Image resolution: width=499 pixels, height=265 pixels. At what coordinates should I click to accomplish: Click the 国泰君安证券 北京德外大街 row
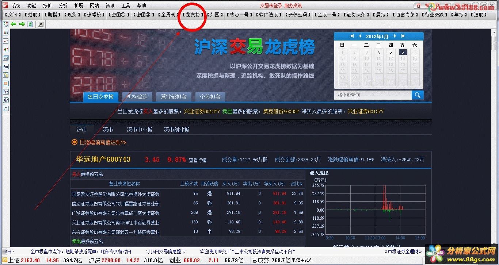pos(187,194)
